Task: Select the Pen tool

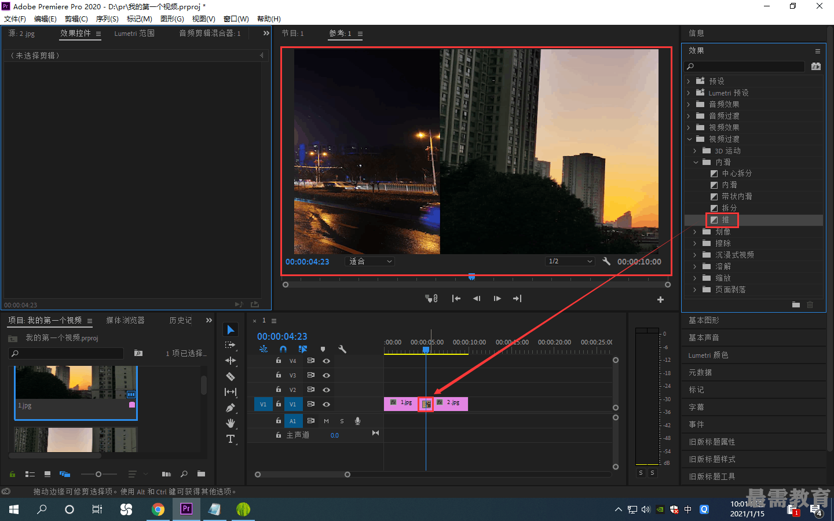Action: coord(231,408)
